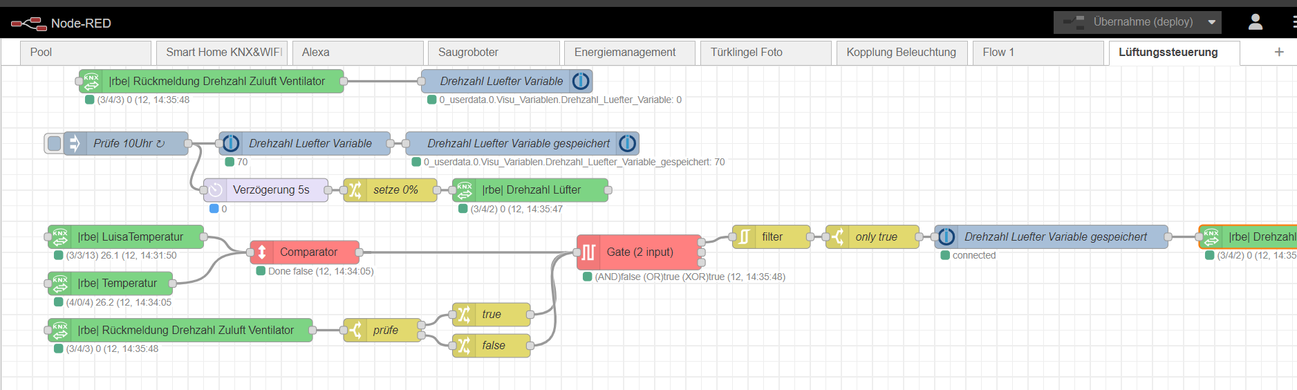
Task: Click the switch icon on only true node
Action: (x=837, y=236)
